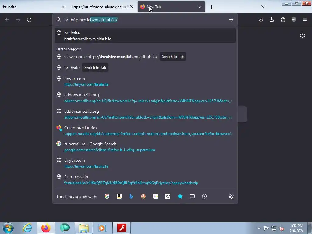Open the Firefox application menu
Image resolution: width=312 pixels, height=234 pixels.
point(305,19)
